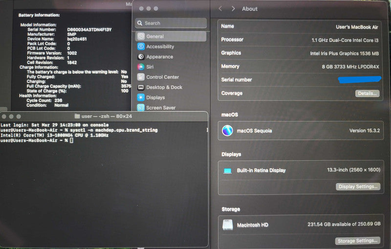
Task: Click the Screen Saver icon
Action: (x=141, y=107)
